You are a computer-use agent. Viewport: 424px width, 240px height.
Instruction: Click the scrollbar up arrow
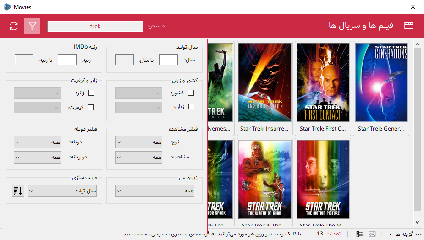(x=417, y=44)
